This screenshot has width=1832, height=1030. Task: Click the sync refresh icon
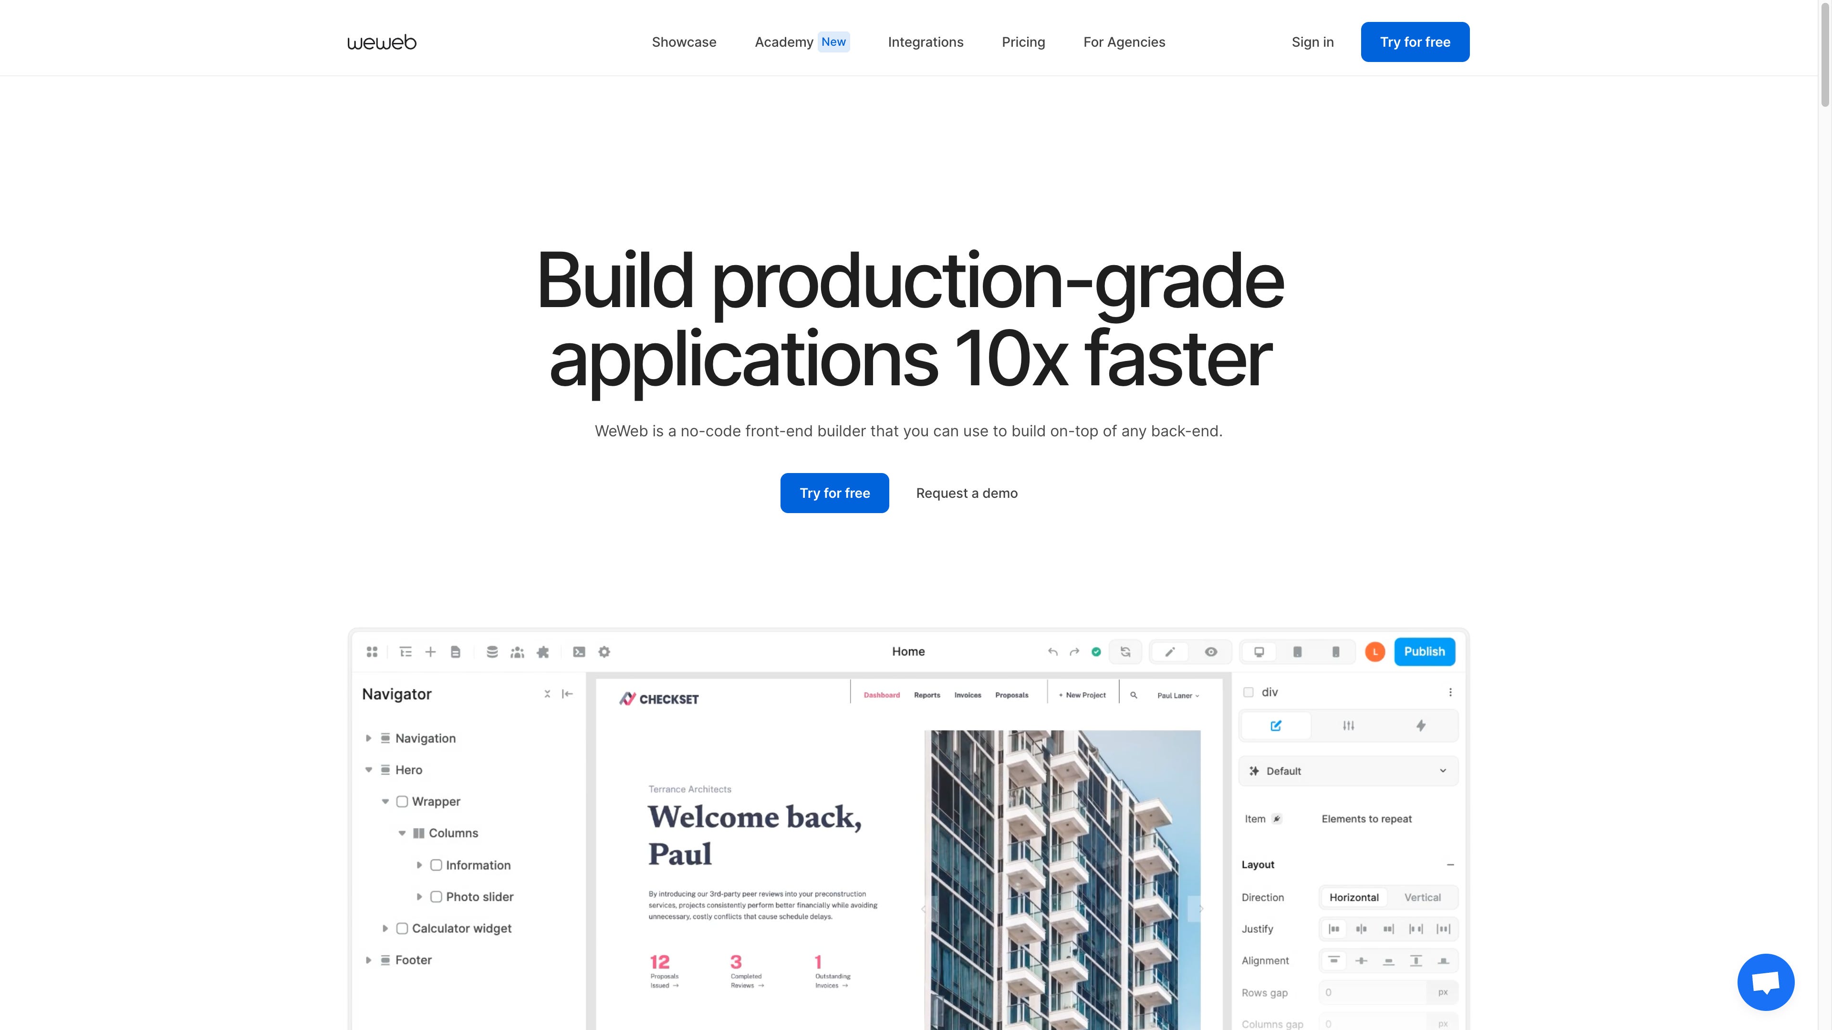[x=1125, y=652]
